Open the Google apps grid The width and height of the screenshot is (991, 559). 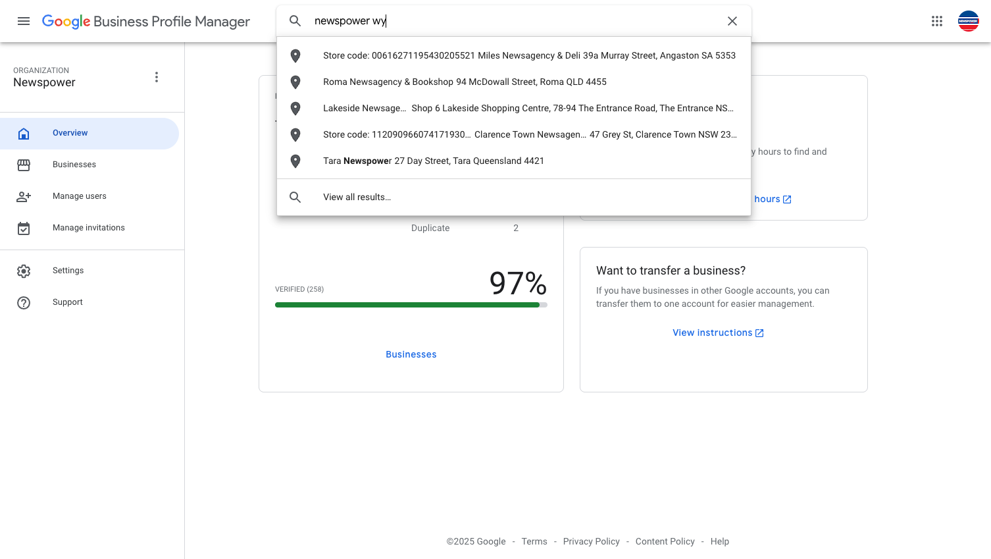click(x=937, y=21)
